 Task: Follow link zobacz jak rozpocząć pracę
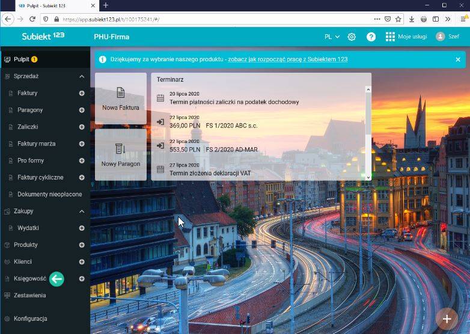(x=288, y=59)
